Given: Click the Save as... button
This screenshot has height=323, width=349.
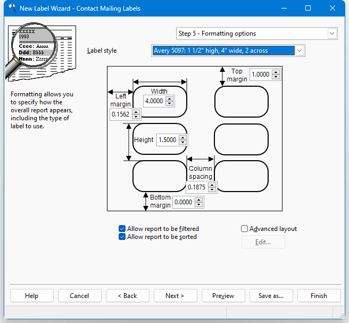Looking at the screenshot, I should point(271,296).
